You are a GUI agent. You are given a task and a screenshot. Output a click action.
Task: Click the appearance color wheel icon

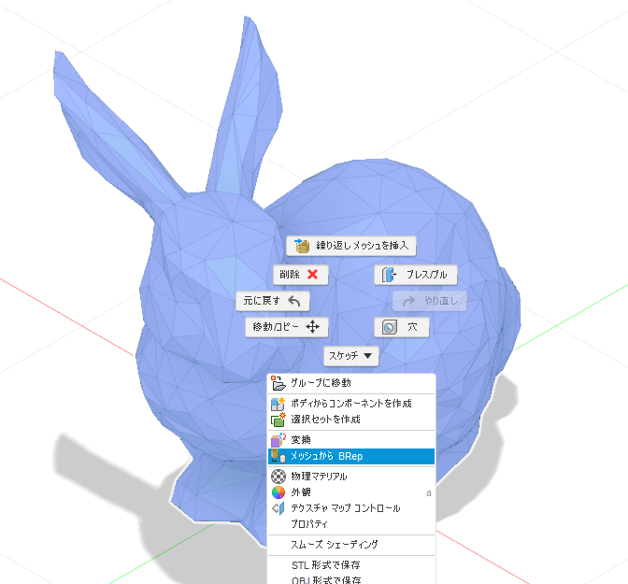278,492
